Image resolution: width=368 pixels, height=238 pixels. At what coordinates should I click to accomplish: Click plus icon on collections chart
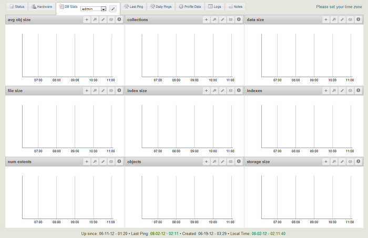click(206, 19)
